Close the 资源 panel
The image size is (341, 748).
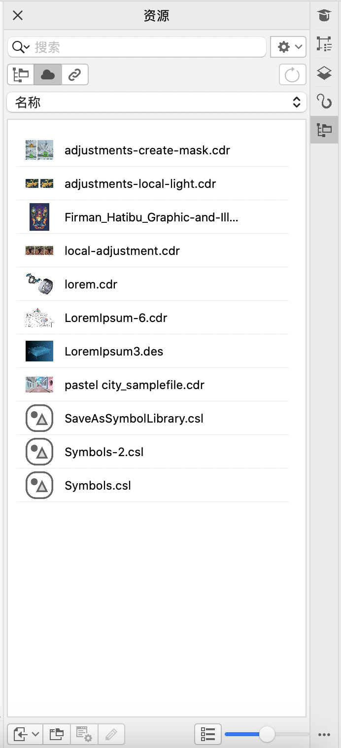18,16
